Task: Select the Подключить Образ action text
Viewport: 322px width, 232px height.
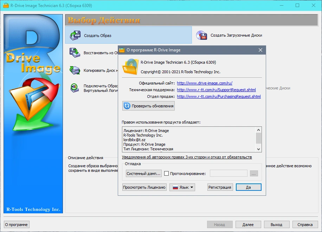Action: coord(101,88)
